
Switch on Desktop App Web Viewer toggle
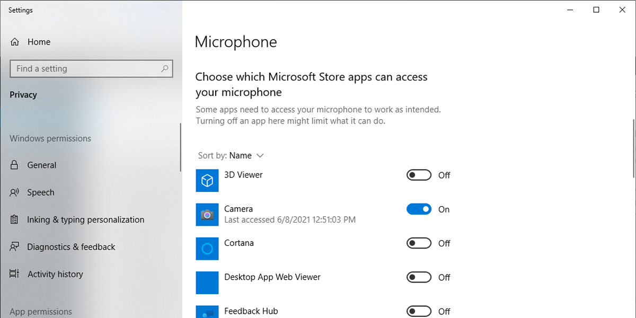click(x=419, y=277)
